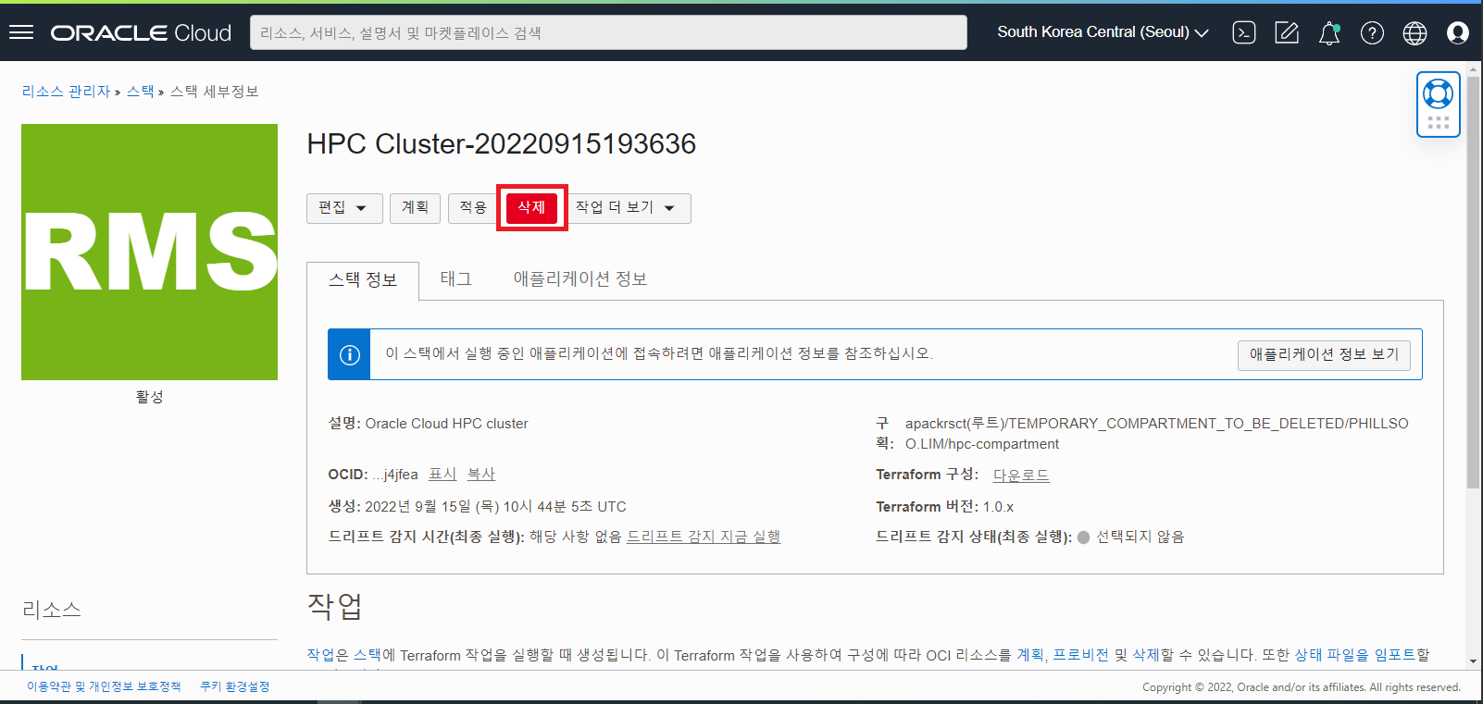Viewport: 1483px width, 704px height.
Task: Select the 스택 정보 tab
Action: click(363, 280)
